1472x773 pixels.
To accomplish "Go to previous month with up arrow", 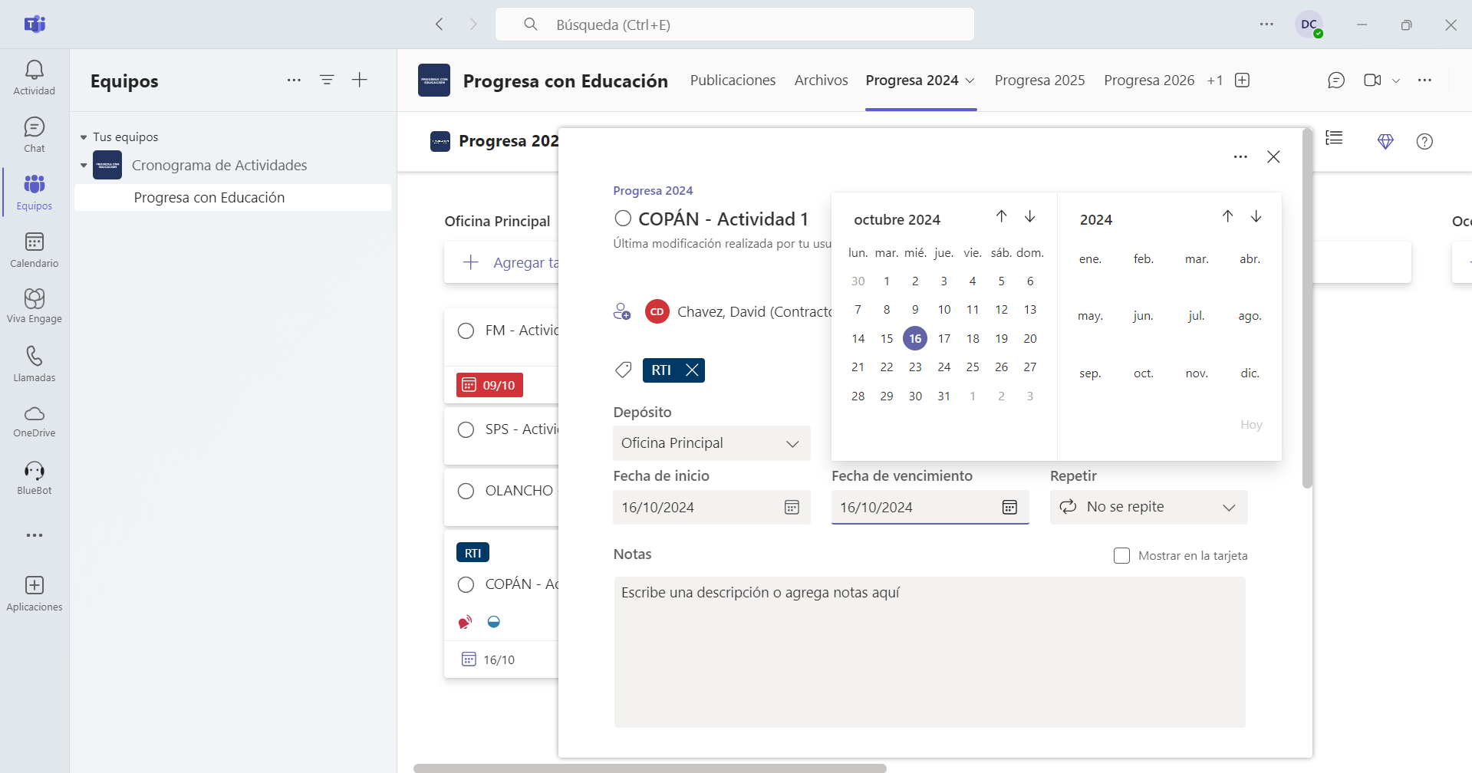I will [x=1001, y=216].
